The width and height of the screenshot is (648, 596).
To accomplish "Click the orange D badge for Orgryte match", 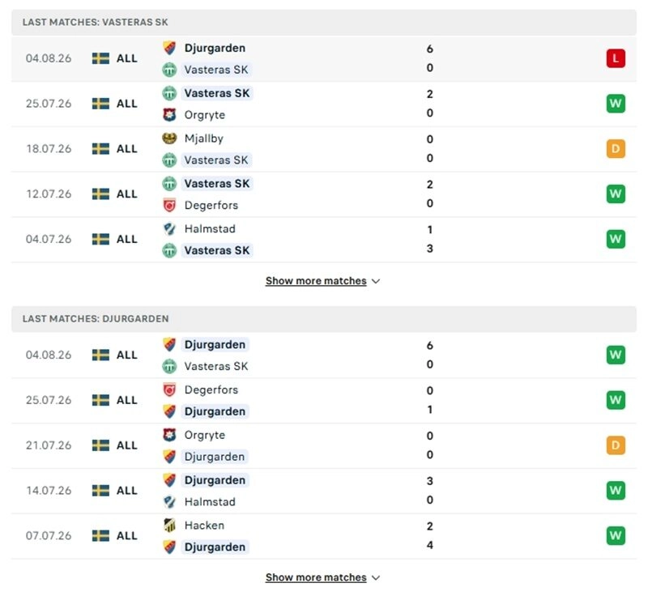I will pyautogui.click(x=616, y=445).
